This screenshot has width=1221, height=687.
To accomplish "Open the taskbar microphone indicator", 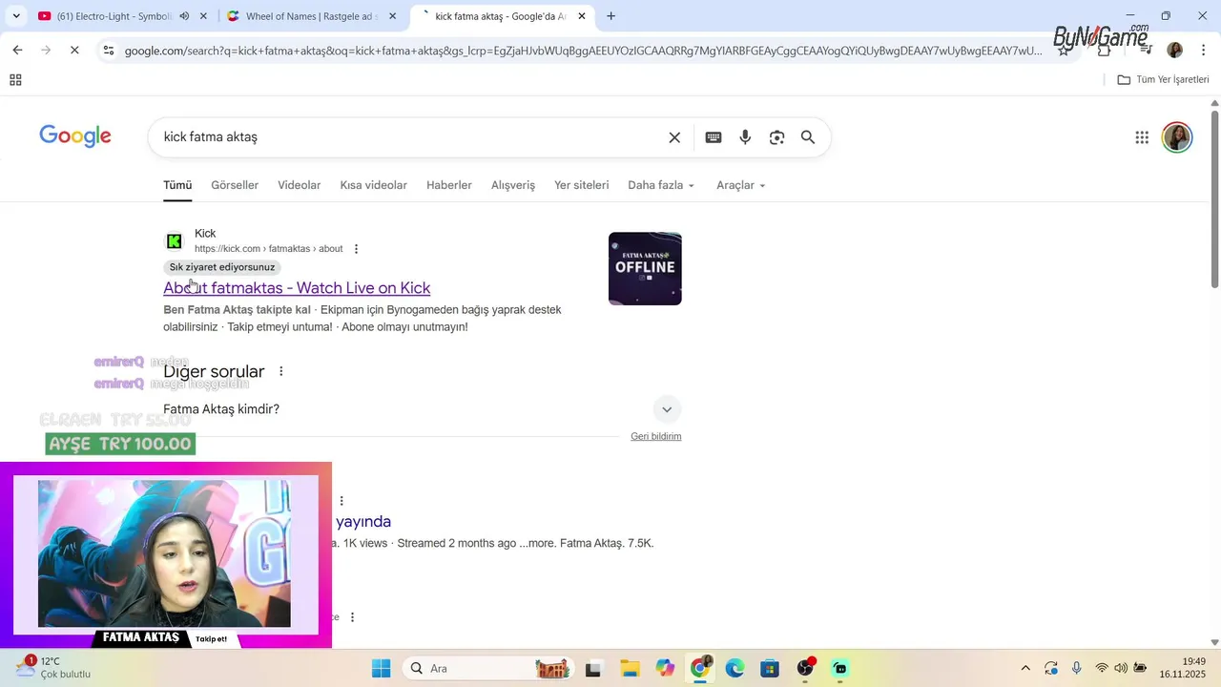I will 1076,668.
